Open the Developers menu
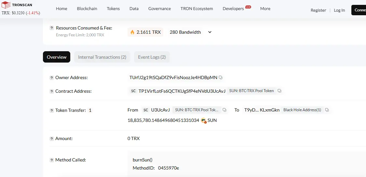Viewport: 366px width, 177px height. pyautogui.click(x=233, y=9)
